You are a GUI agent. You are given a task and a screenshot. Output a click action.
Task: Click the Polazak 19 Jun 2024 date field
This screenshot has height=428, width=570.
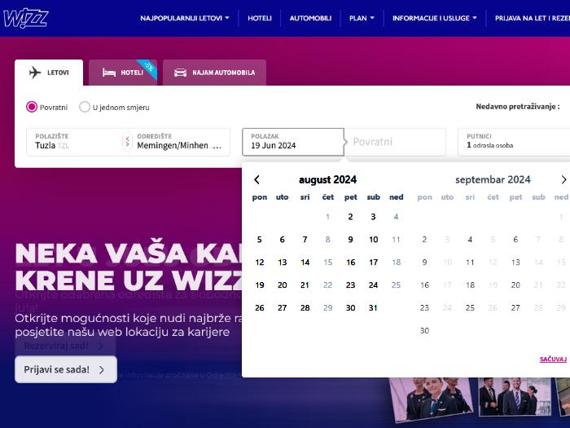coord(293,142)
